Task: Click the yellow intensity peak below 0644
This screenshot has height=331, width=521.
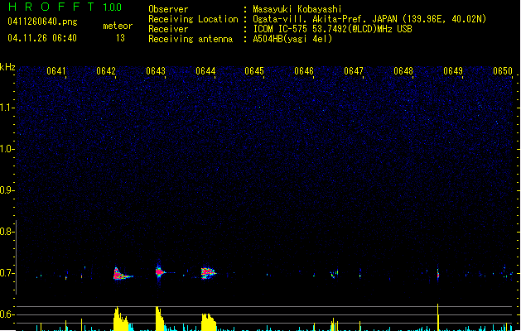Action: tap(208, 323)
